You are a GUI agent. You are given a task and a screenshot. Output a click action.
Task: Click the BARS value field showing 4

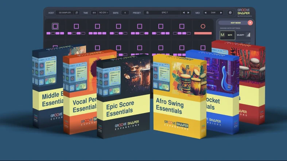(125, 13)
